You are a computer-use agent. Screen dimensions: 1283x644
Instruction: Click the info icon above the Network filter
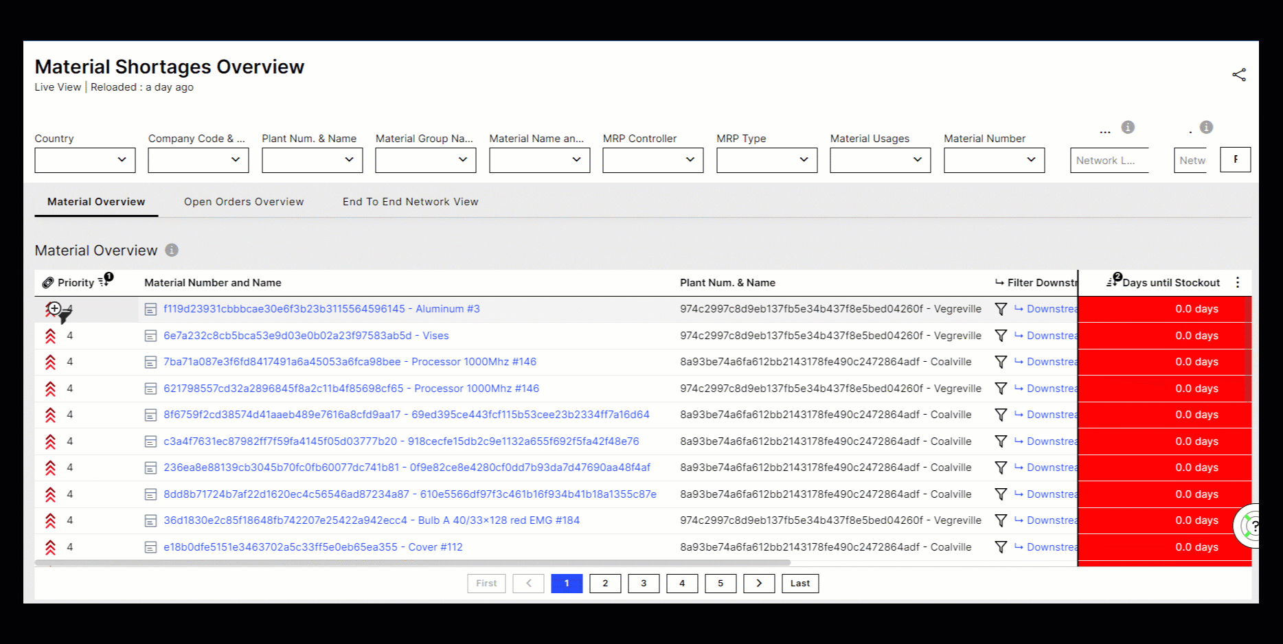pos(1128,127)
